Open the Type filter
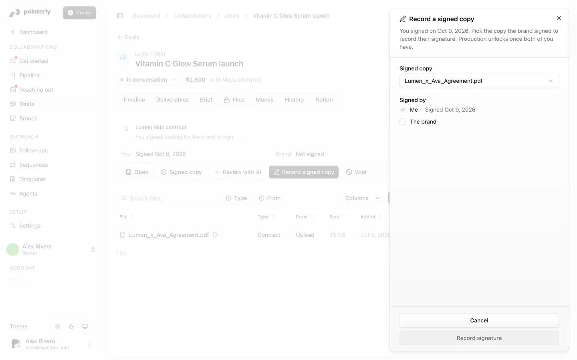The image size is (577, 360). tap(236, 198)
